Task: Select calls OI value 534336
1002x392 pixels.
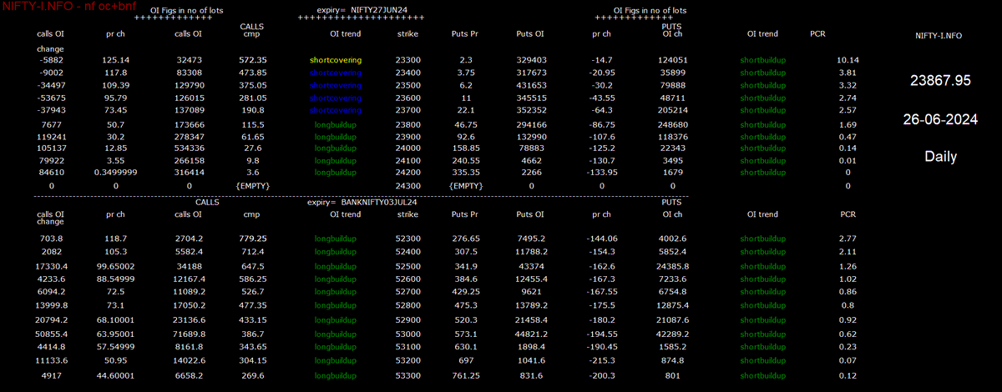Action: point(191,148)
